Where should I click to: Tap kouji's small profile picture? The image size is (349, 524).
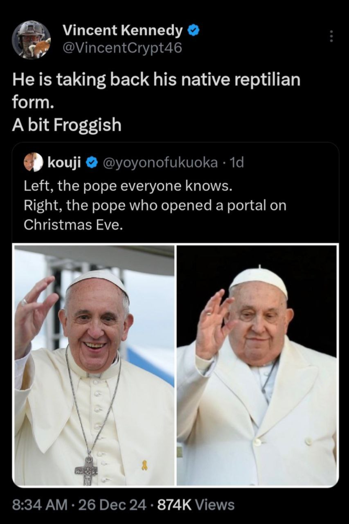tap(33, 162)
